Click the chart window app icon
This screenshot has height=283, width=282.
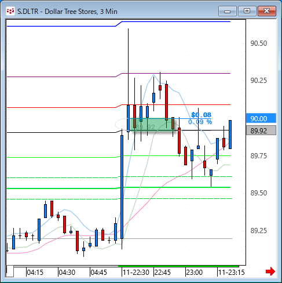(10, 11)
